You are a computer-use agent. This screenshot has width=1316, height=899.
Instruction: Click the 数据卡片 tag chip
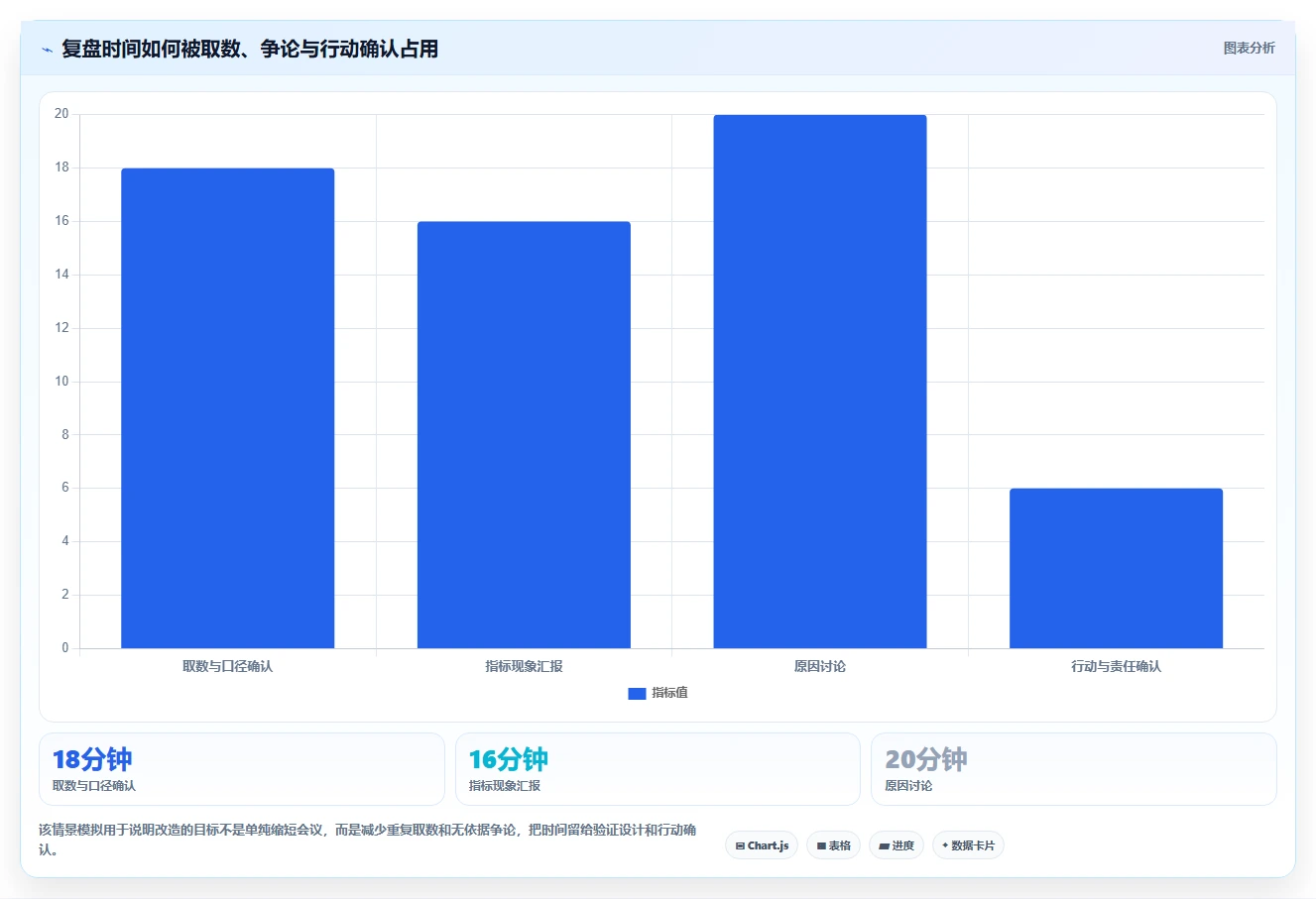click(968, 845)
